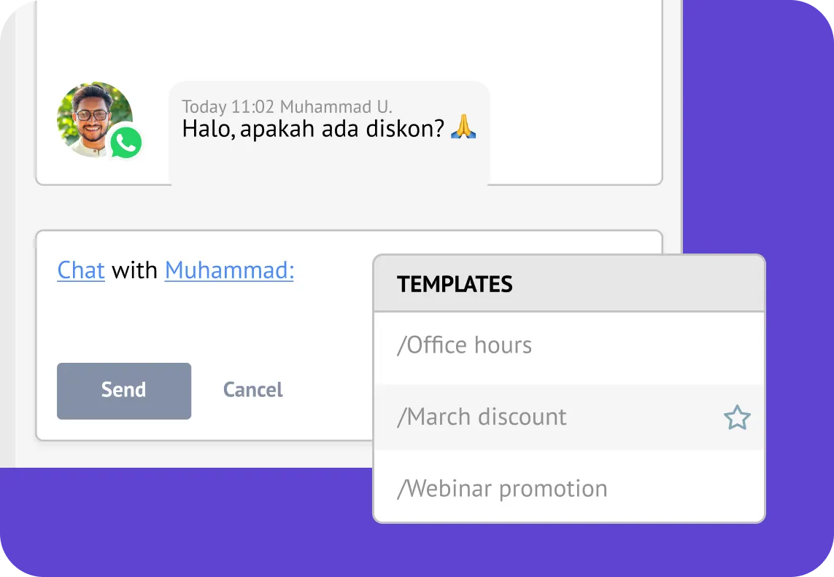This screenshot has width=834, height=577.
Task: Click the Today 11:02 timestamp
Action: [x=228, y=107]
